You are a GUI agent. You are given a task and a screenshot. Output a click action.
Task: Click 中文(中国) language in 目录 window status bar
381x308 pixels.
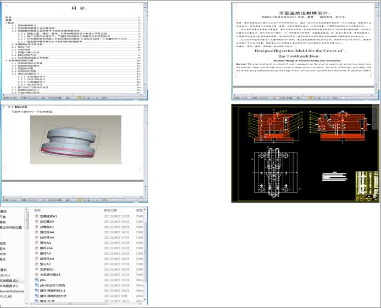coord(54,98)
